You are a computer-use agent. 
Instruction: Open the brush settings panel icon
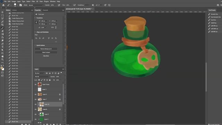(x=21, y=5)
